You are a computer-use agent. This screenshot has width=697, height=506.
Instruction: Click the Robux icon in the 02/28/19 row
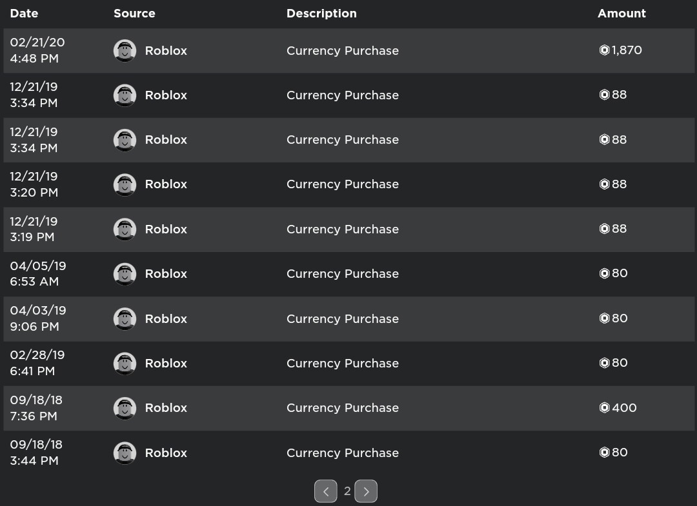tap(604, 363)
